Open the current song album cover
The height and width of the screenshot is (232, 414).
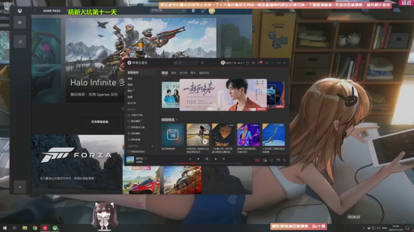click(130, 160)
